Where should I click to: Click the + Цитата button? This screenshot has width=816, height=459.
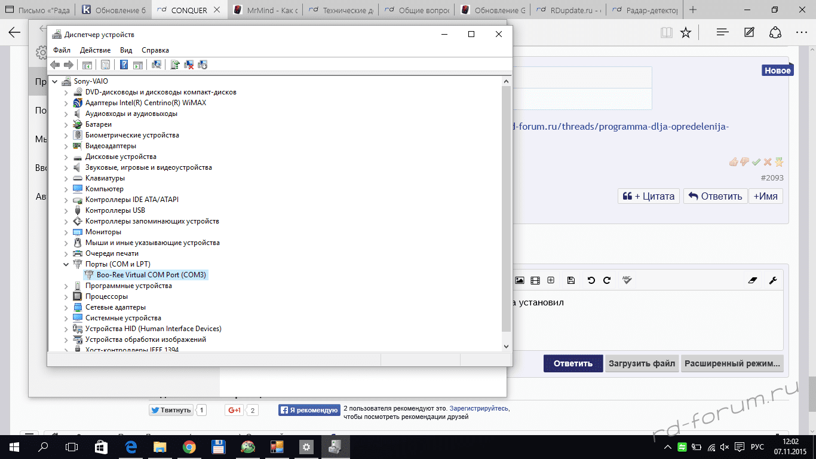648,196
